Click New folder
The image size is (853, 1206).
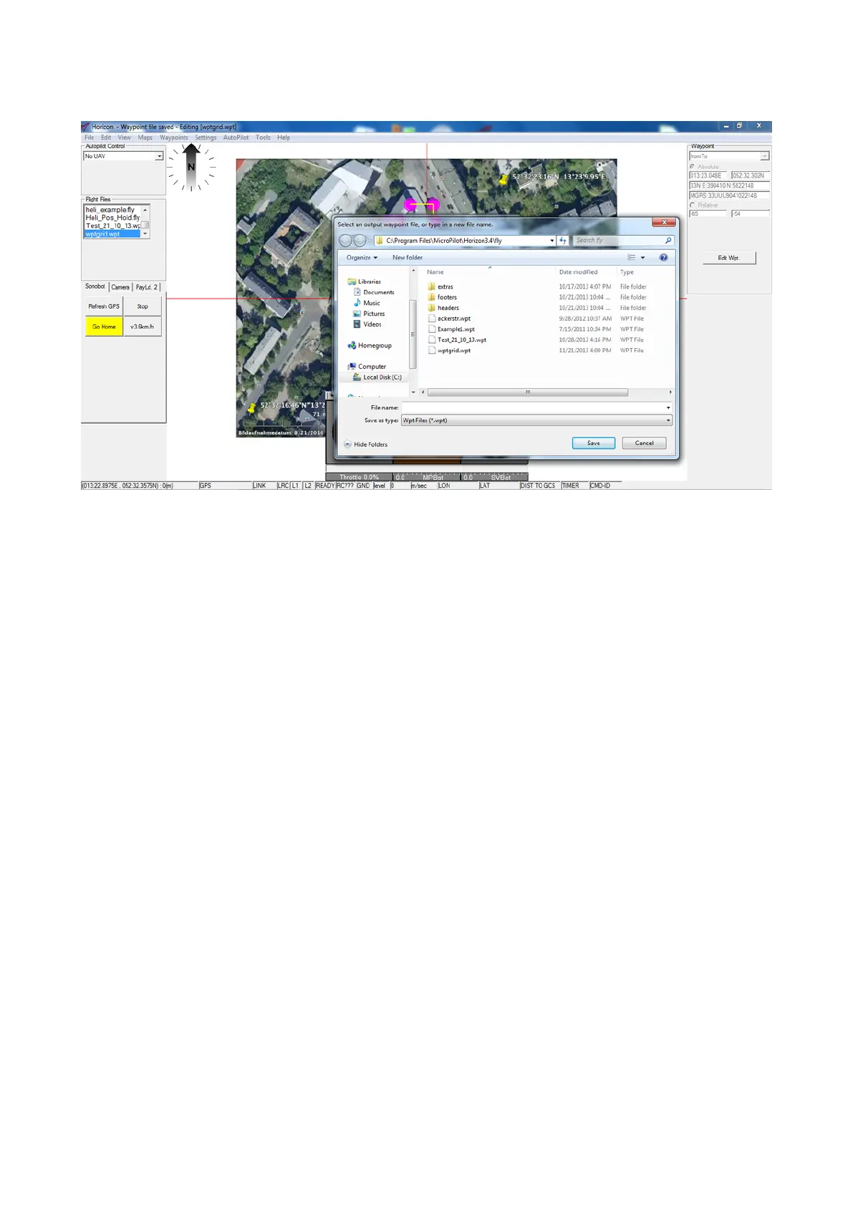point(408,258)
